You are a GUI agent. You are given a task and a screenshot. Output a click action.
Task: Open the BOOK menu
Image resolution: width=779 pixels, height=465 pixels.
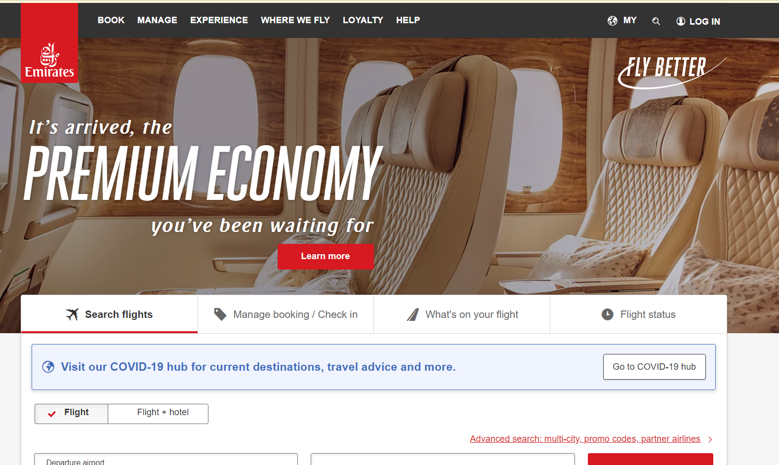111,20
